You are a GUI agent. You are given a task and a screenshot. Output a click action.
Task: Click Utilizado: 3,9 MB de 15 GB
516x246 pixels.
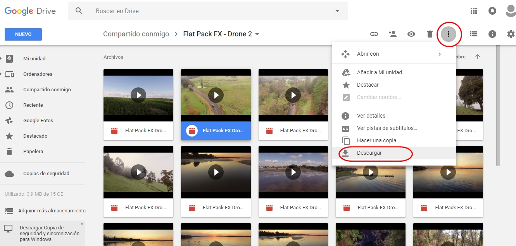[34, 194]
